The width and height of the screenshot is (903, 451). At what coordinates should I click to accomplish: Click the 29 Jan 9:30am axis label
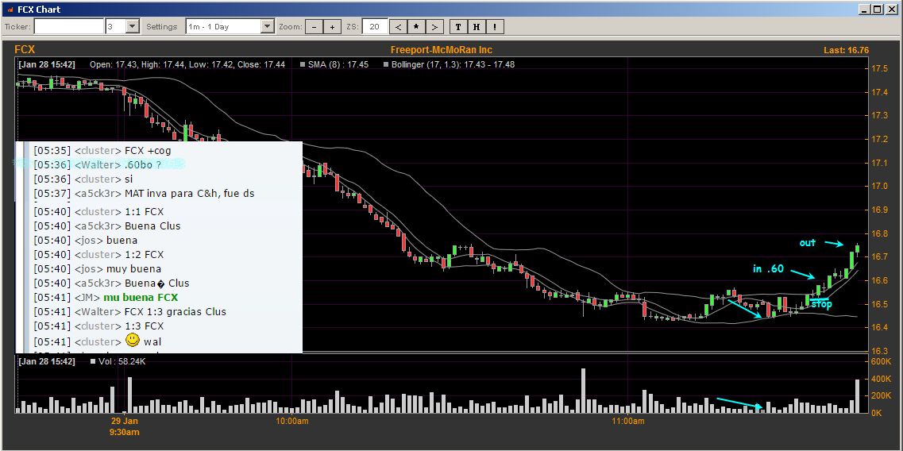pyautogui.click(x=125, y=426)
